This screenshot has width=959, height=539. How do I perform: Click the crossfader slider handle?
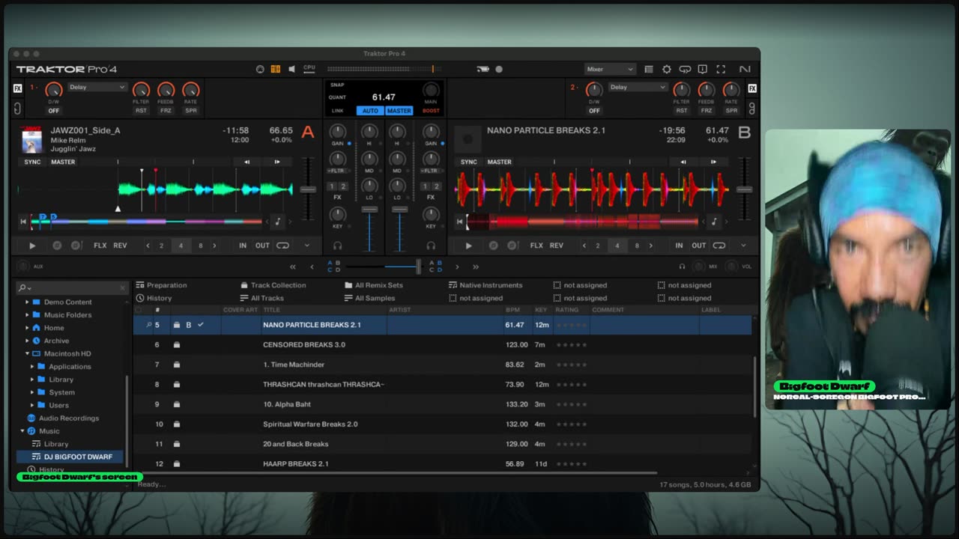click(418, 267)
